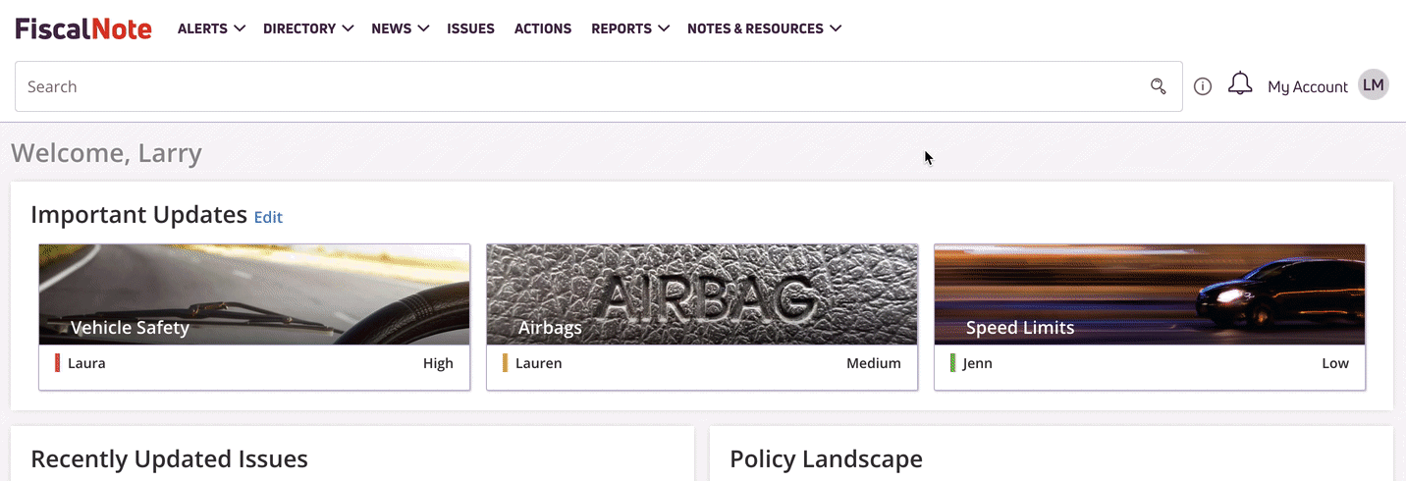
Task: Expand the Notes & Resources menu
Action: [765, 28]
